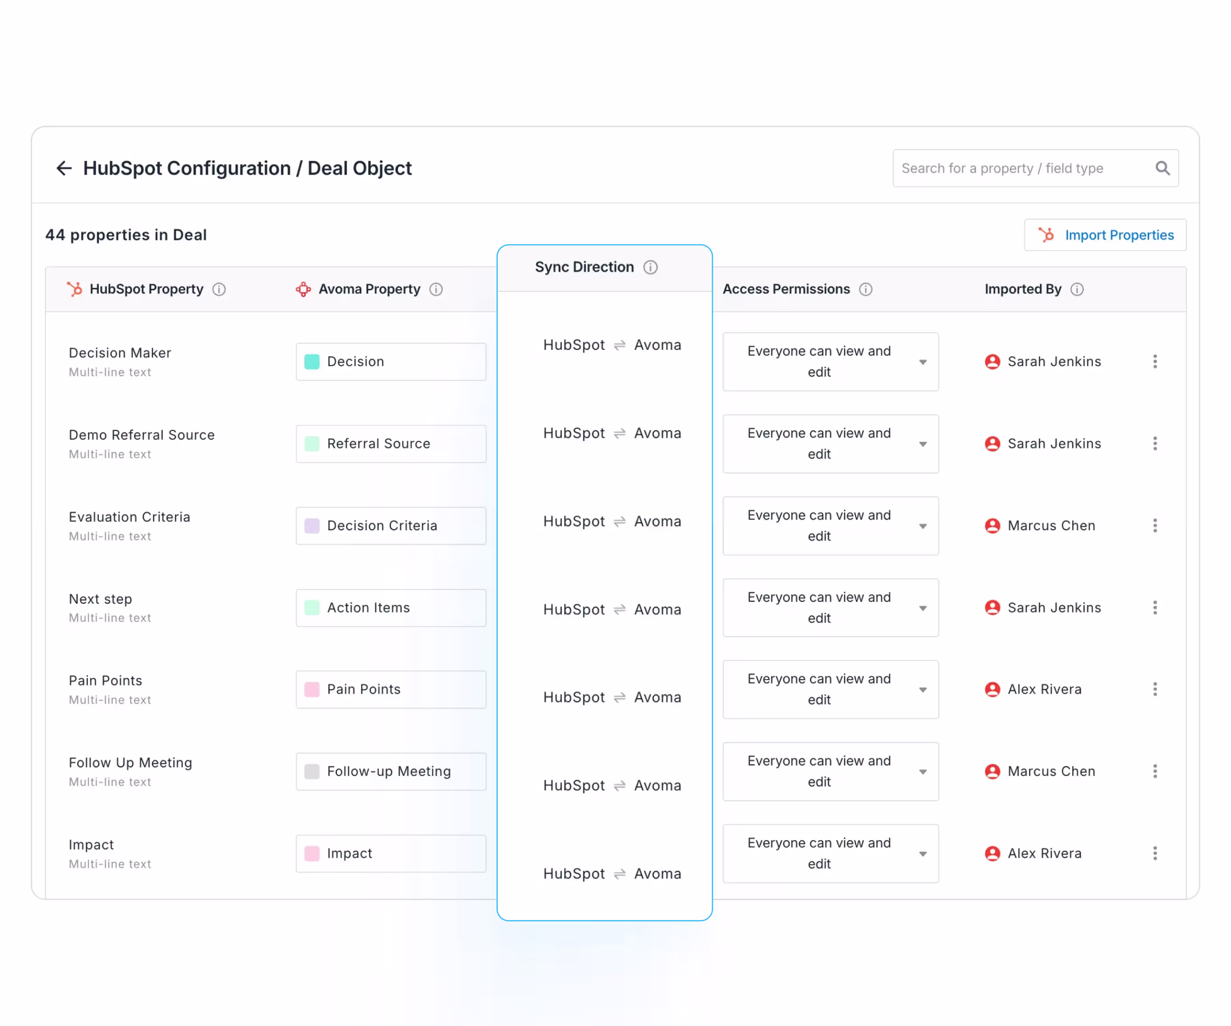Viewport: 1231px width, 1026px height.
Task: Open access permissions dropdown for Impact
Action: click(x=831, y=854)
